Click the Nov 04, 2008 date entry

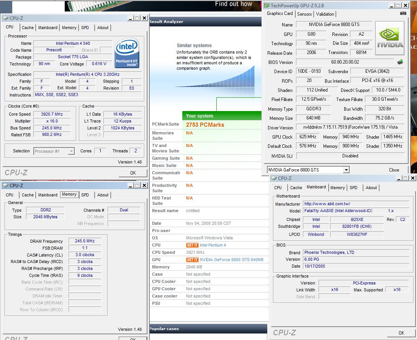tap(208, 223)
